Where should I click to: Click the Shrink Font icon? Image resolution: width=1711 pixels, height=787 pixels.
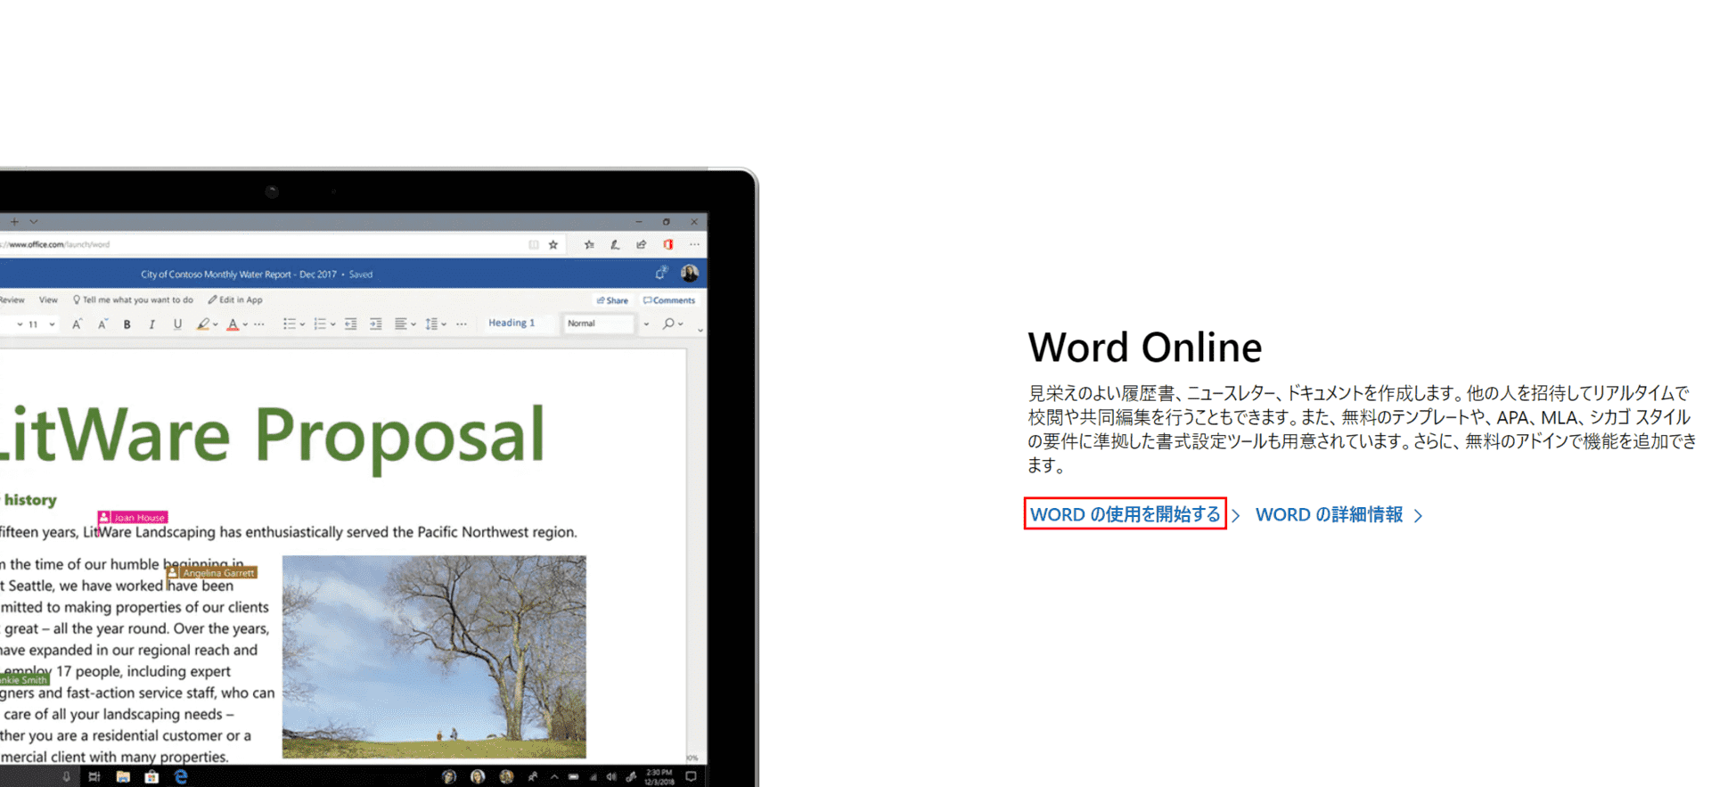pyautogui.click(x=102, y=324)
